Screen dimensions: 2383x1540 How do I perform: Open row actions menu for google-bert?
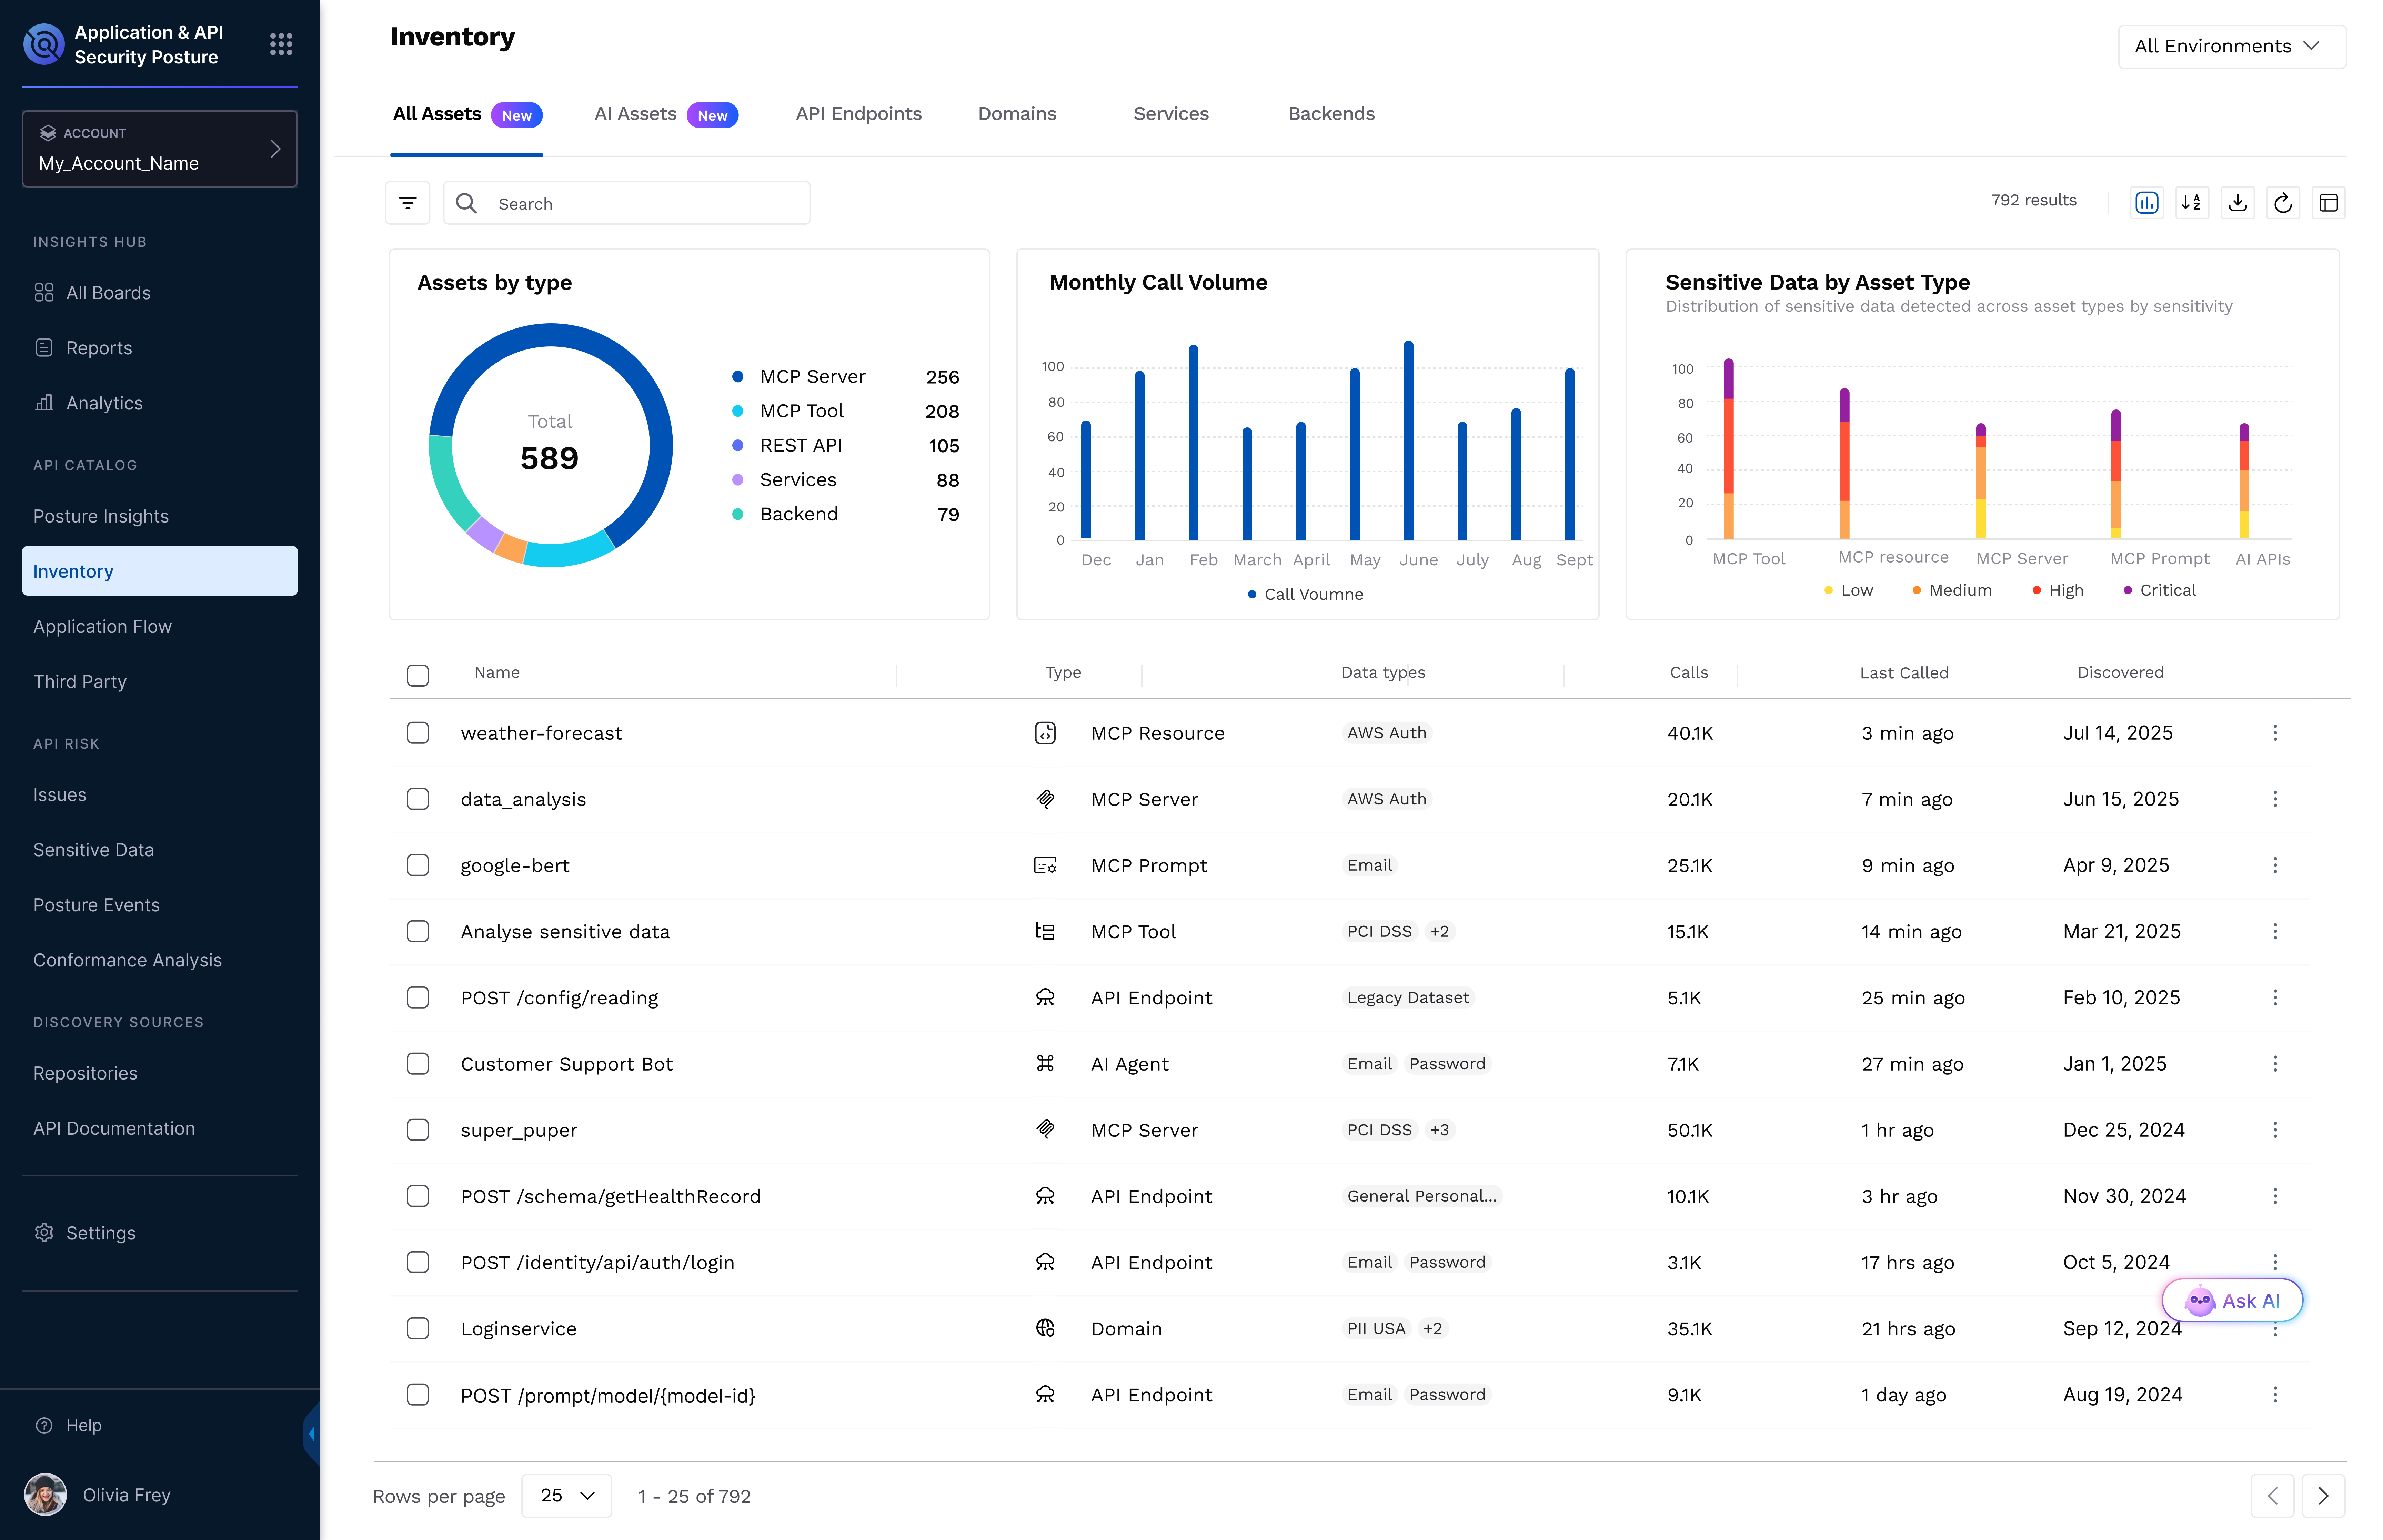(2275, 865)
